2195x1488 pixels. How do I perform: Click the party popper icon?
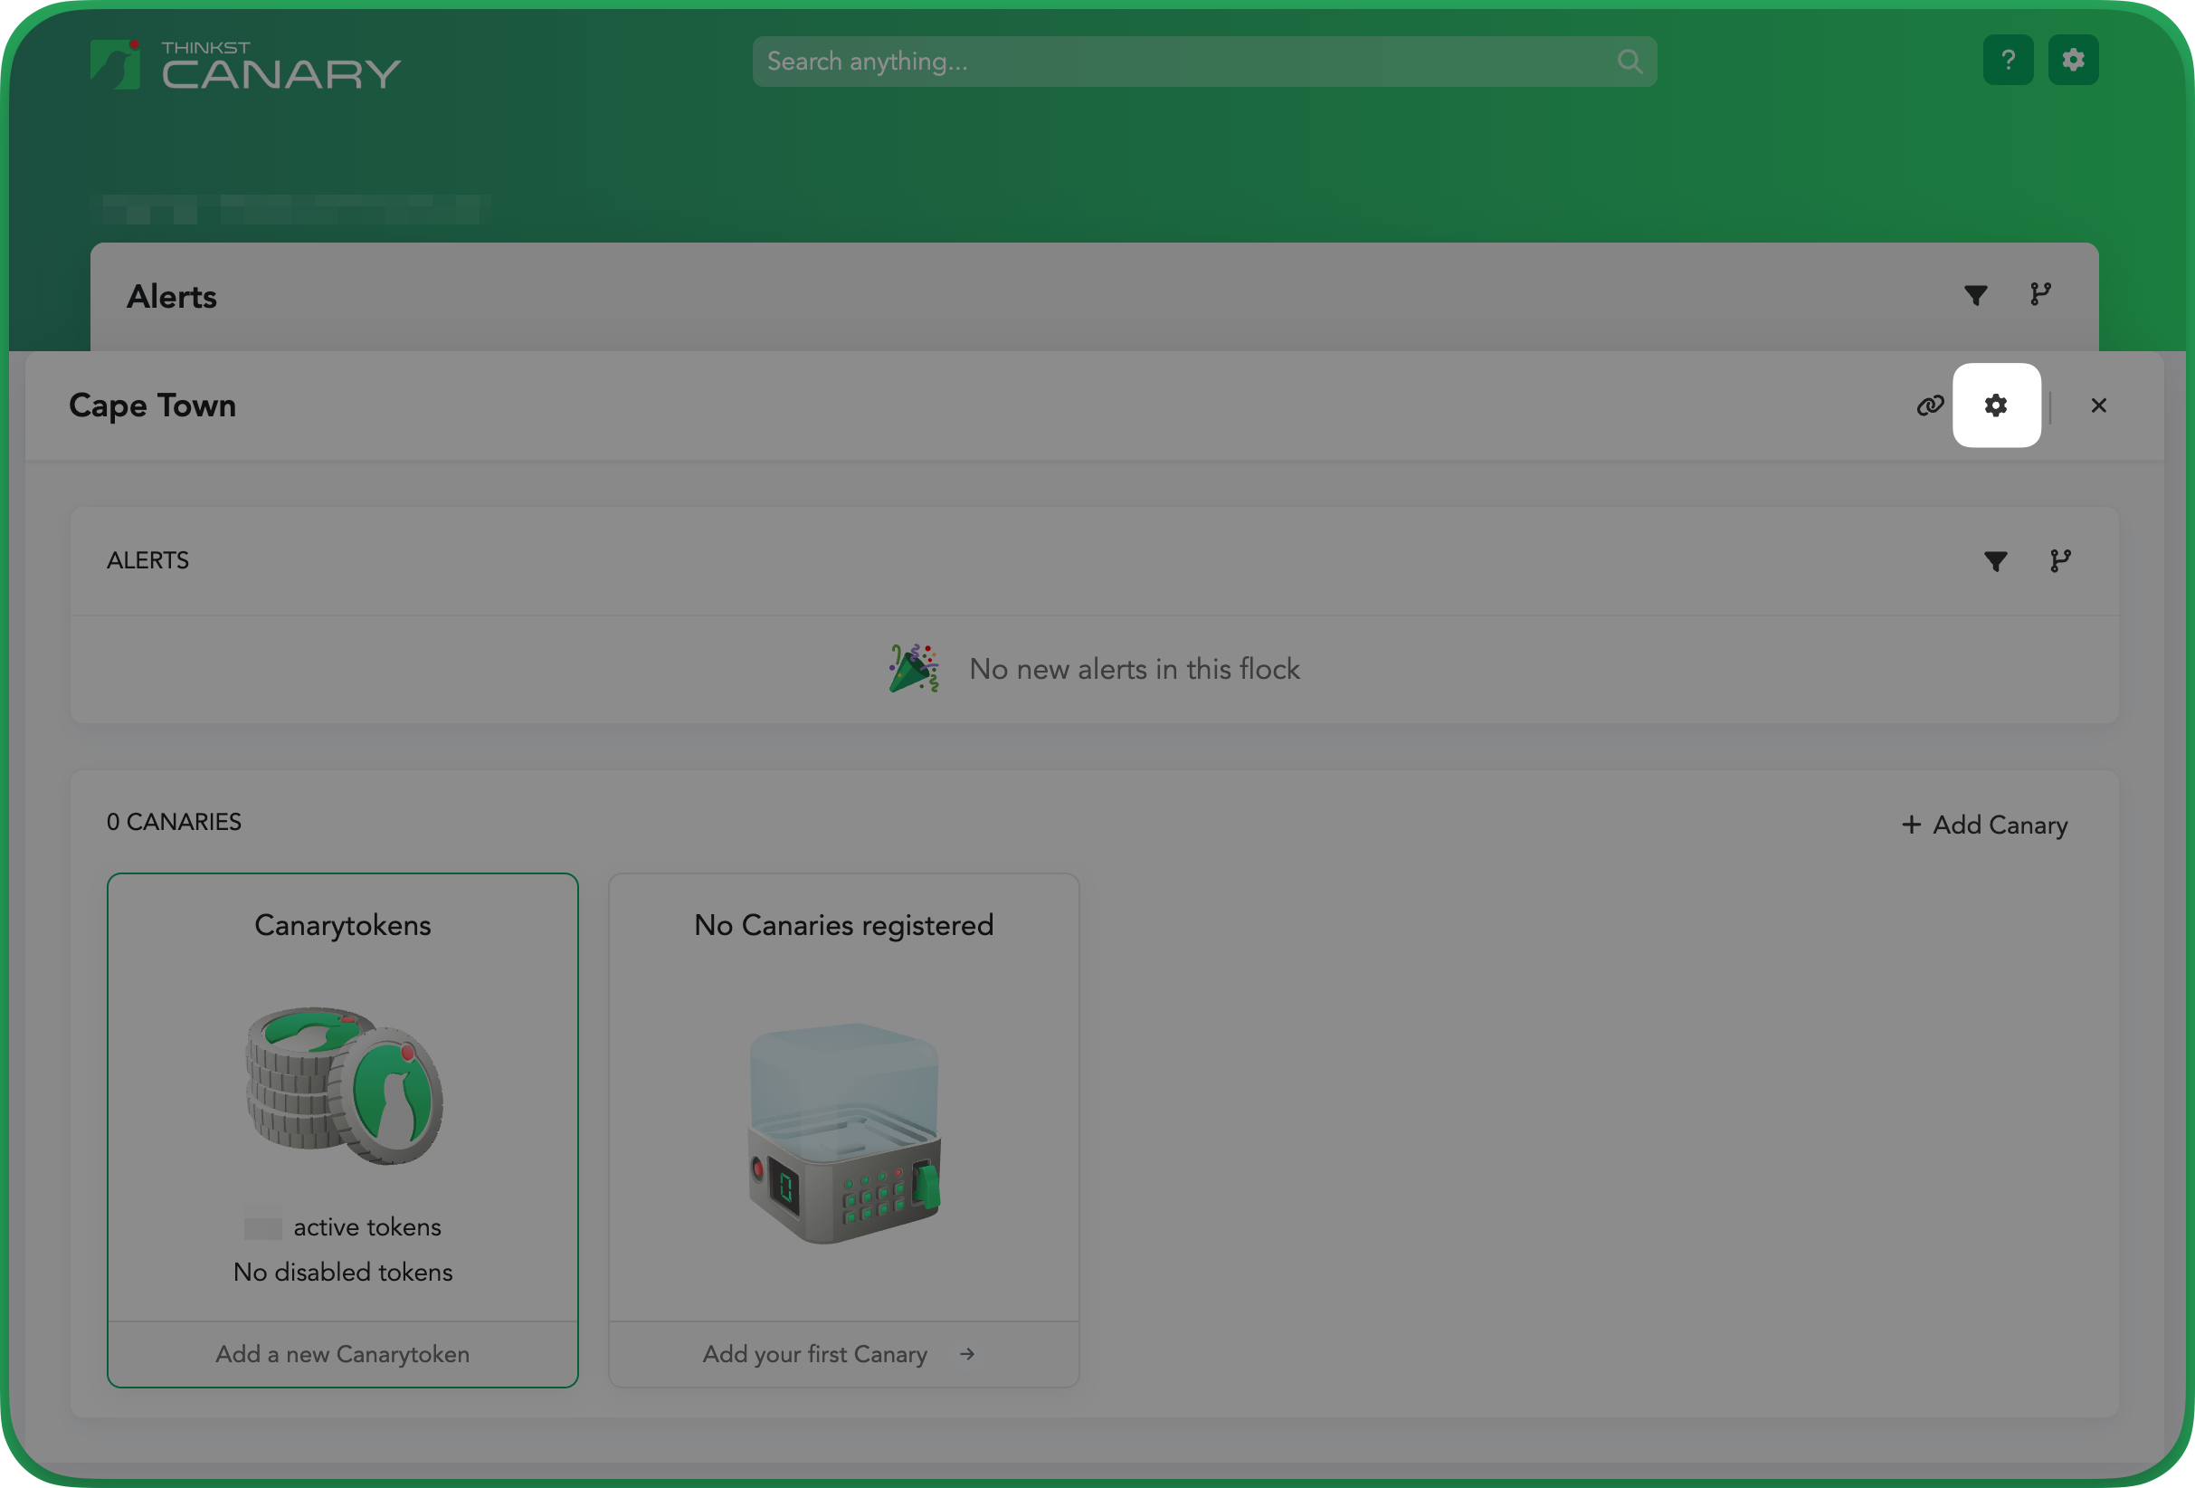pyautogui.click(x=913, y=669)
